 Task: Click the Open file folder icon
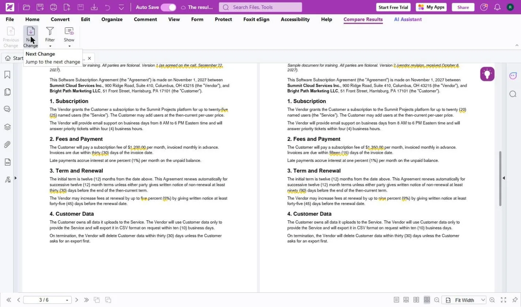click(x=26, y=7)
